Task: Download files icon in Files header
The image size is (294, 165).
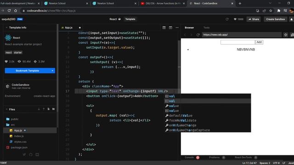Action: point(39,109)
